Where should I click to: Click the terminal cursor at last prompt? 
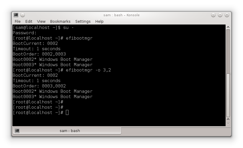click(x=67, y=113)
